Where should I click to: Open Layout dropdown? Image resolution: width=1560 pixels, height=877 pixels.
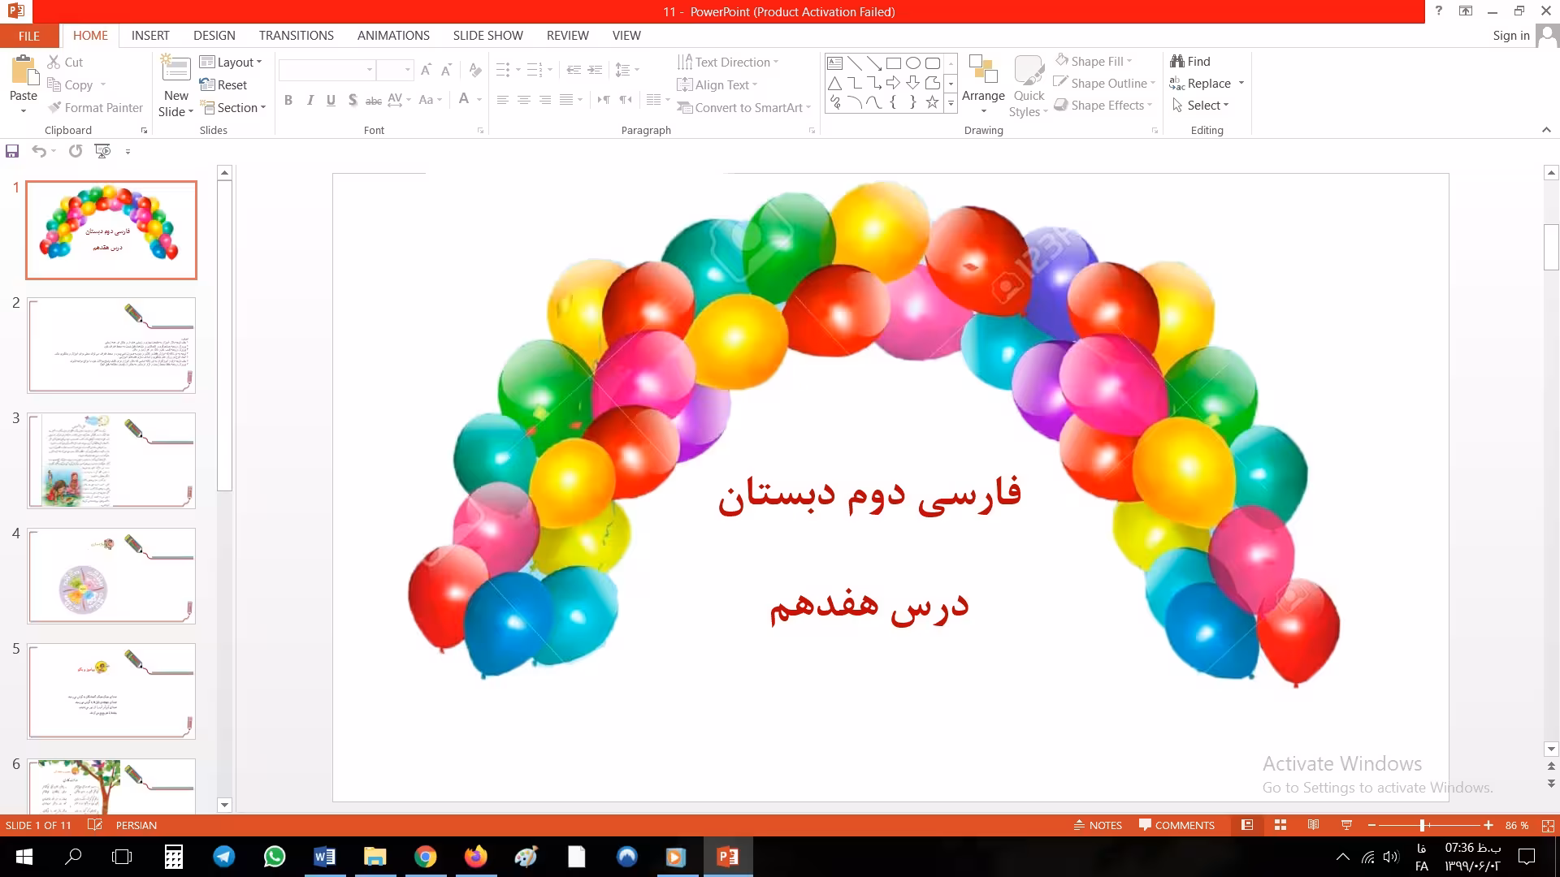click(x=231, y=62)
